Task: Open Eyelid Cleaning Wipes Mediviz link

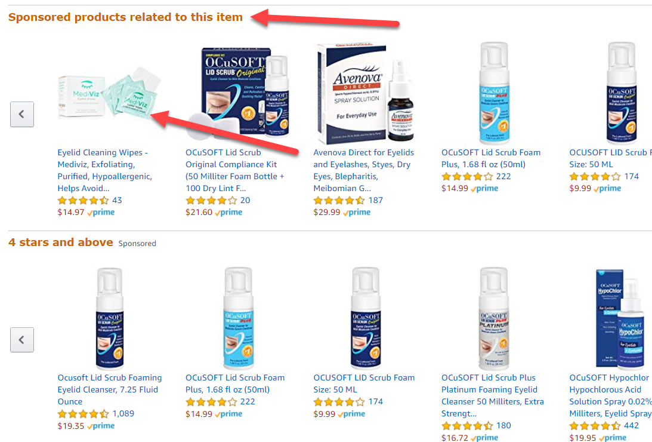Action: [105, 170]
